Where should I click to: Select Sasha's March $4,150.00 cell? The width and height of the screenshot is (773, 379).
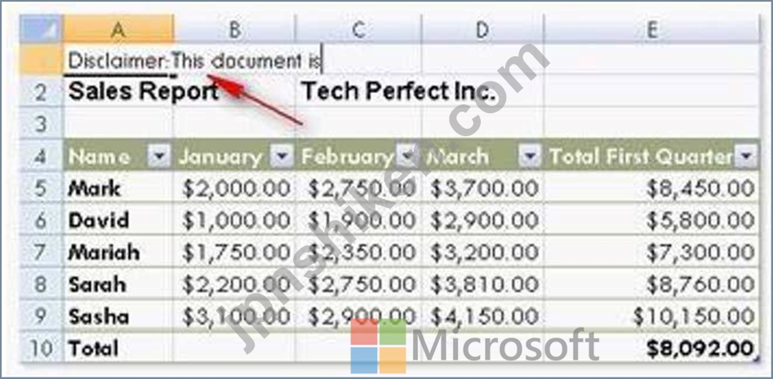coord(482,315)
